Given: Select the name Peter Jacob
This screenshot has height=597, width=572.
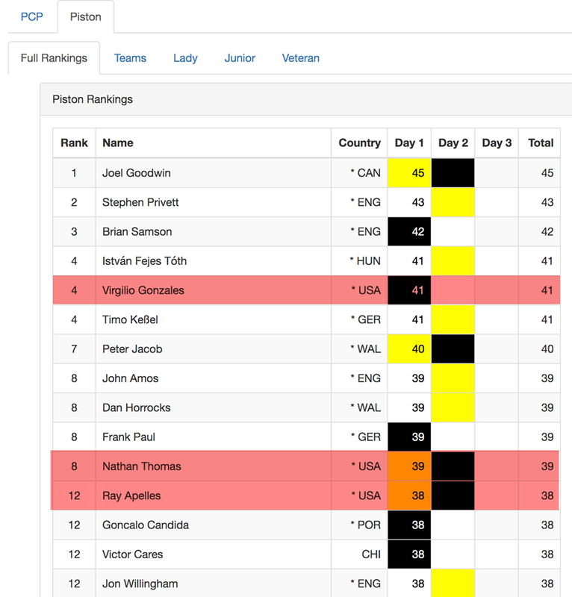Looking at the screenshot, I should [132, 348].
